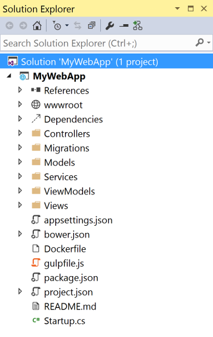The width and height of the screenshot is (213, 337).
Task: Select the README.md file
Action: (x=70, y=307)
